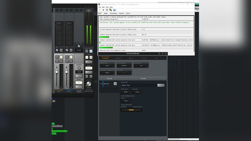
Task: Enable UAD REC insert effects
Action: coord(87,51)
